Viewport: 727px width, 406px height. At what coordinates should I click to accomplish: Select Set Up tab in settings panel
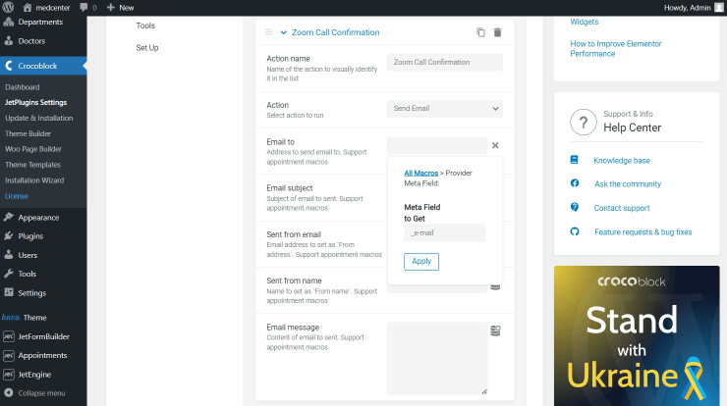tap(147, 48)
